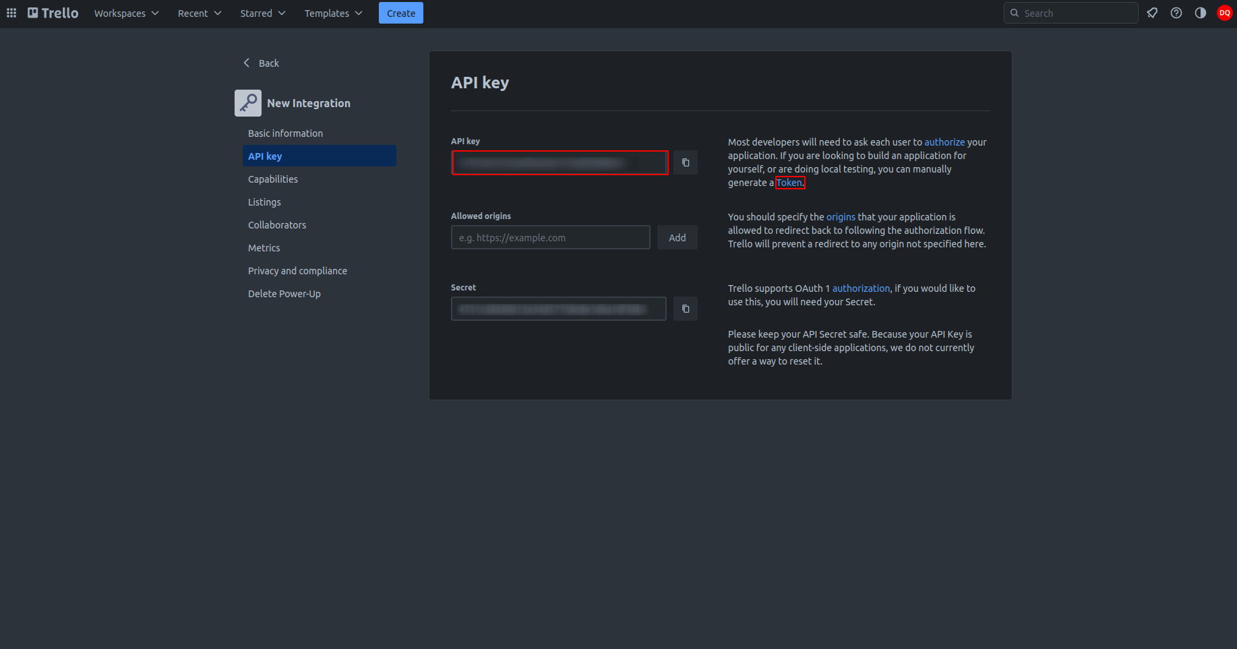Click the New Integration key icon

[x=248, y=103]
